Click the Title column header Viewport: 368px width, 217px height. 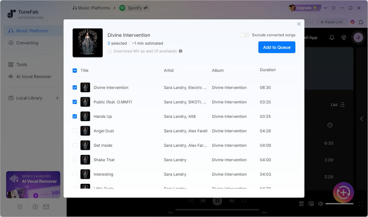point(85,70)
